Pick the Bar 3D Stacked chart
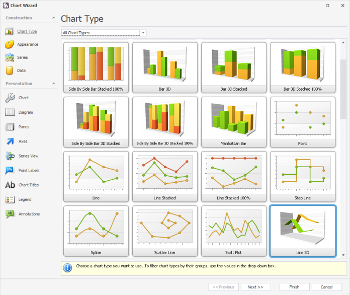Viewport: 350px width, 295px height. (234, 67)
